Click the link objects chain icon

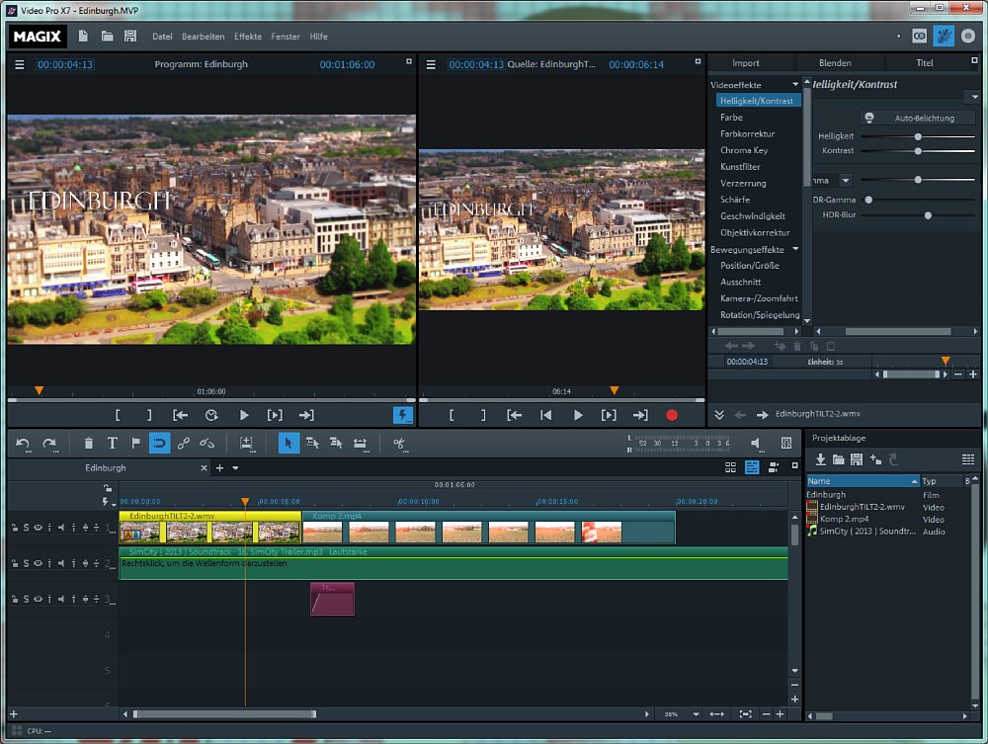point(184,444)
